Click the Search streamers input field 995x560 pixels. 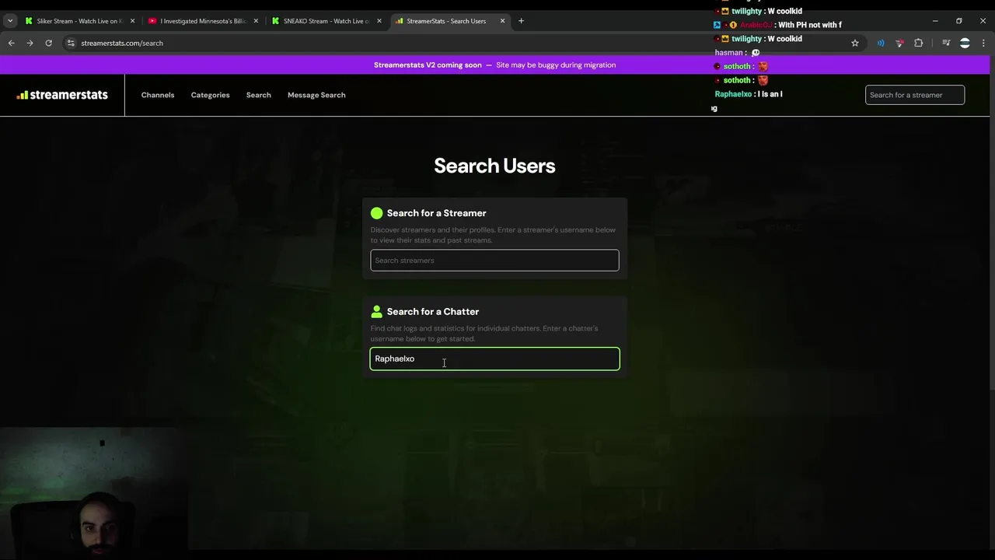tap(494, 261)
